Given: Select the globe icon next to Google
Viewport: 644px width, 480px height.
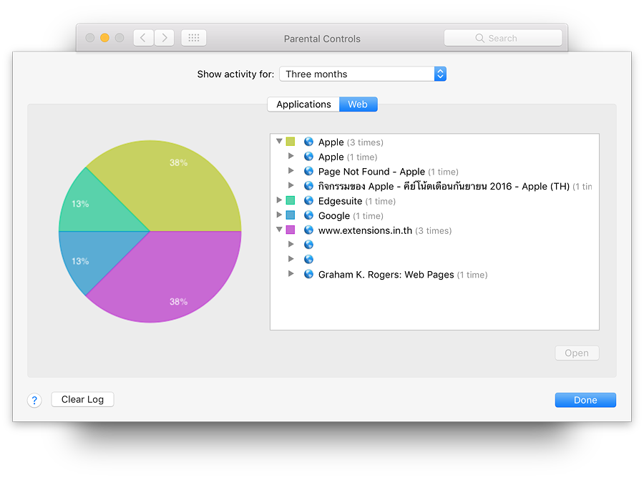Looking at the screenshot, I should pyautogui.click(x=309, y=215).
